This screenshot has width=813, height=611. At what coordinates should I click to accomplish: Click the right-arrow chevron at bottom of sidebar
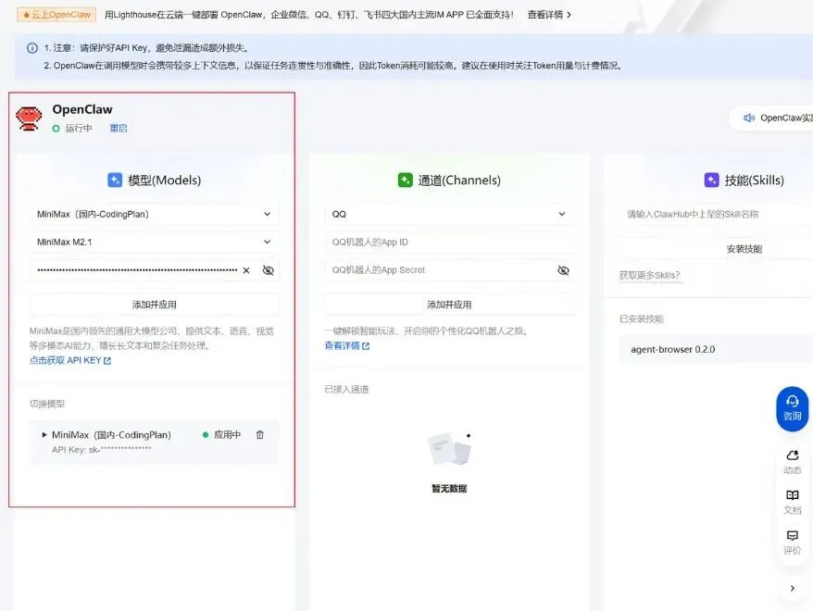click(793, 588)
